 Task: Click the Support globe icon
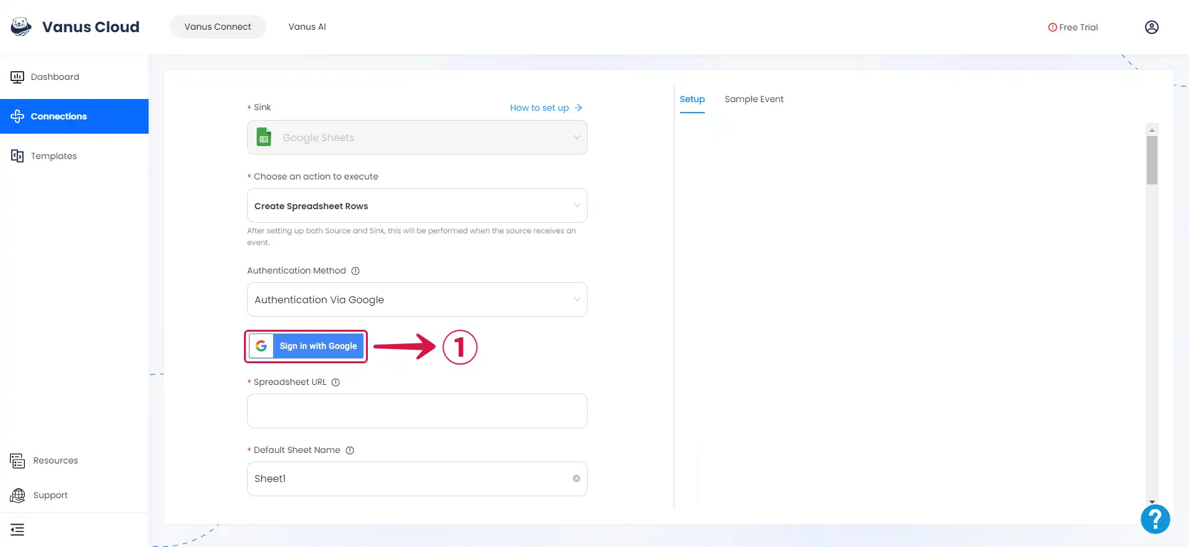pos(17,495)
